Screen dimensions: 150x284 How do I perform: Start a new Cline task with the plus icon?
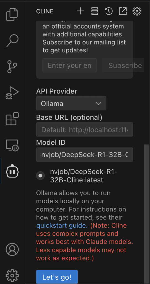tap(81, 11)
